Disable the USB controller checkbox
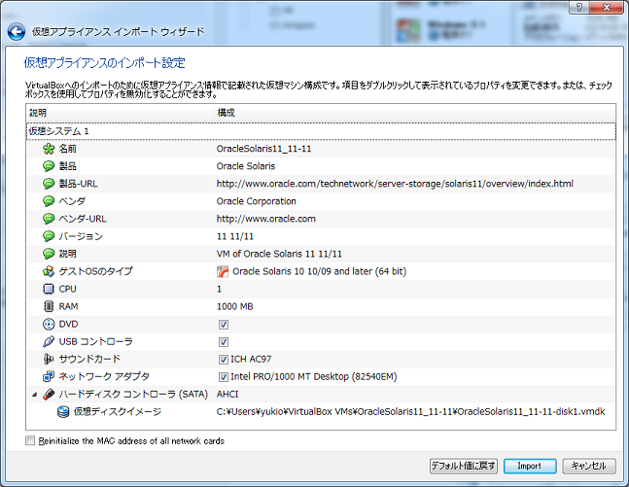629x487 pixels. (x=224, y=341)
